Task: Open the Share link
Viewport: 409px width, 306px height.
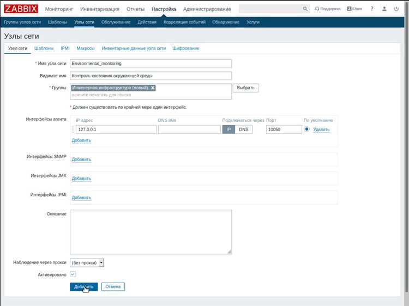Action: 354,9
